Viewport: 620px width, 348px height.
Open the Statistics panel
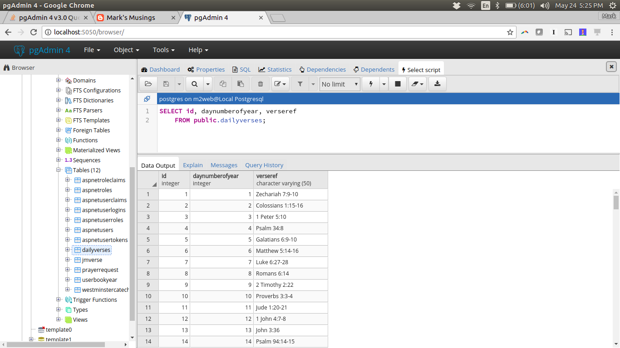point(275,69)
